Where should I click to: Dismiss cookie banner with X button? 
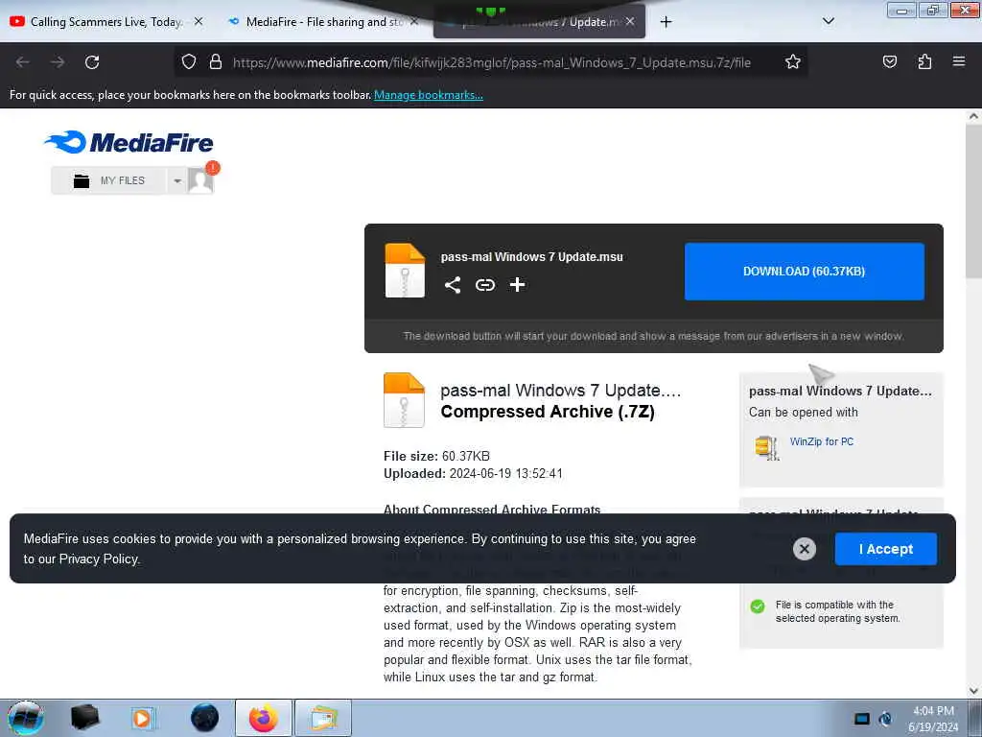click(805, 549)
